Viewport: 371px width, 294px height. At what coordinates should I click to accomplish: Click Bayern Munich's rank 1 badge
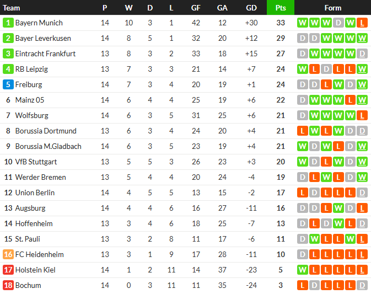8,23
